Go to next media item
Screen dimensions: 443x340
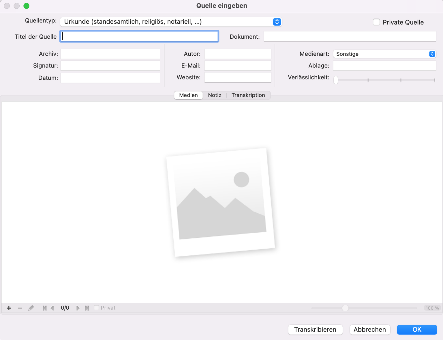click(78, 308)
